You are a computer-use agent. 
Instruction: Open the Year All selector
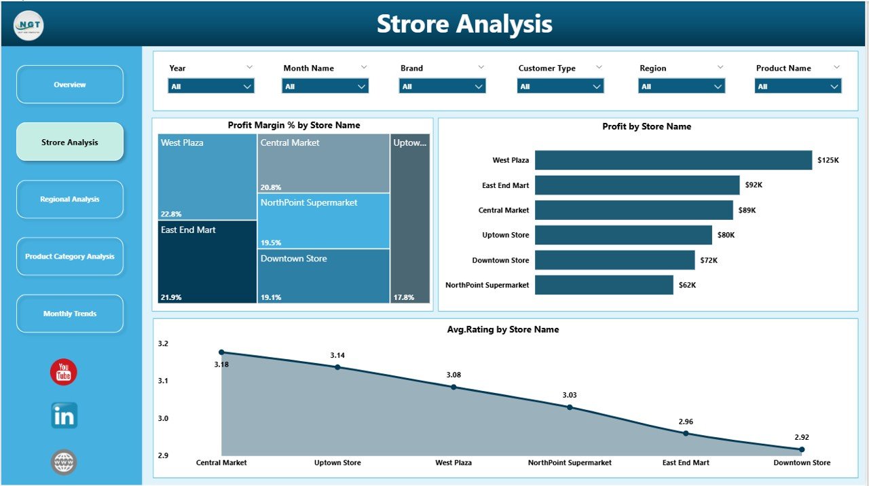click(x=246, y=86)
